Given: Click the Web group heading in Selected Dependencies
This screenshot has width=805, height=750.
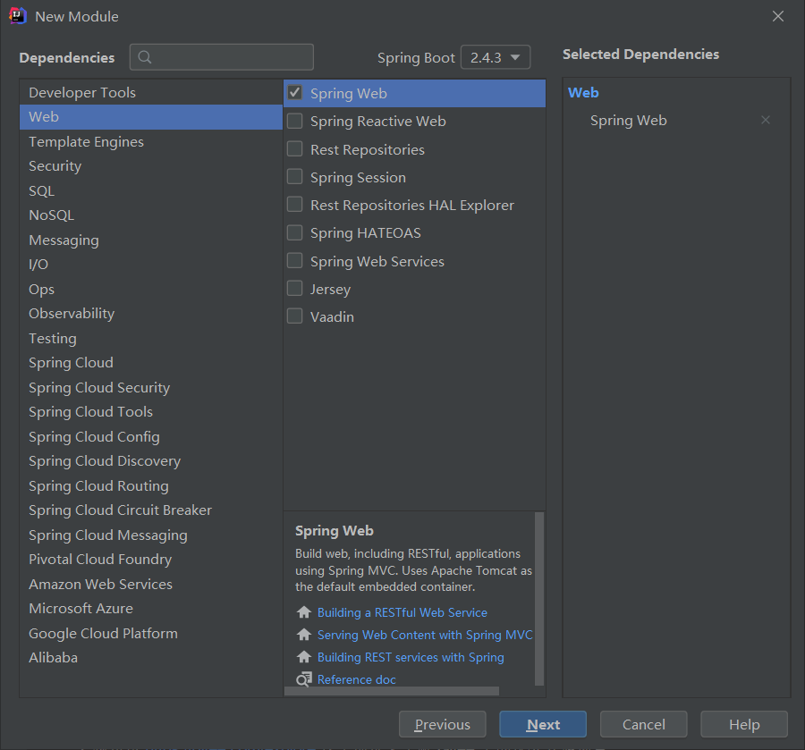Looking at the screenshot, I should [583, 93].
